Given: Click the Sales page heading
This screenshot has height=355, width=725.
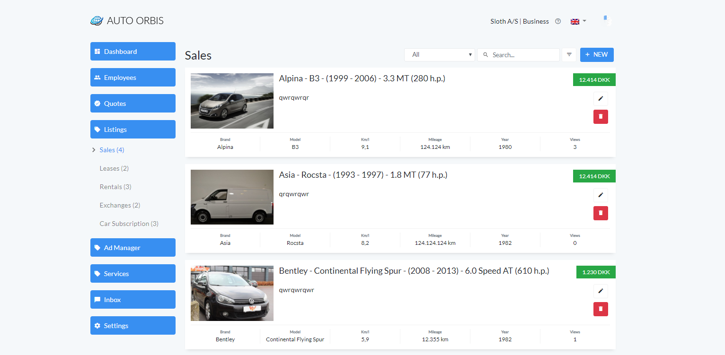Looking at the screenshot, I should point(198,55).
